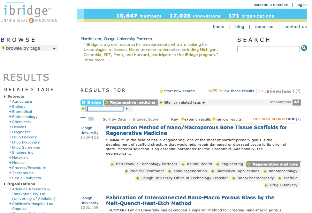This screenshot has width=312, height=213.
Task: Click the plus icon on Nano/Macroporosity tag
Action: tap(234, 178)
